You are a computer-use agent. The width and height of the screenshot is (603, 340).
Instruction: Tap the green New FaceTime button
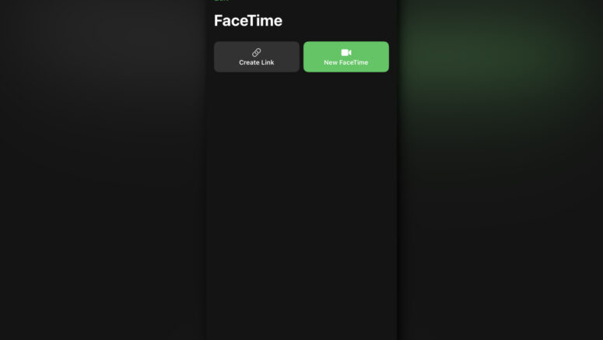[346, 57]
